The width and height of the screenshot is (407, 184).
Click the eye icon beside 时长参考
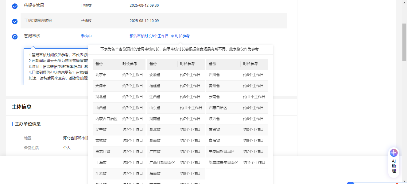172,36
